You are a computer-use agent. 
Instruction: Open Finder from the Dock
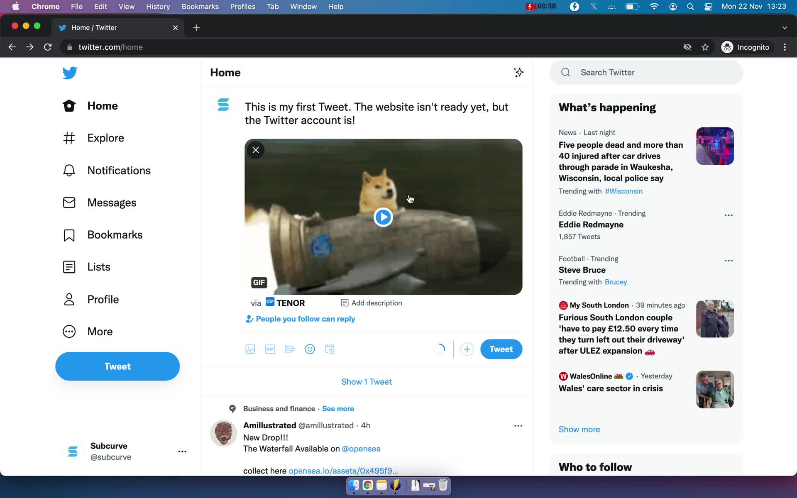click(x=354, y=485)
